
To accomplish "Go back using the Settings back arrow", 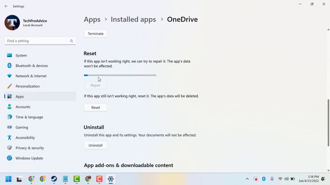I will coord(6,6).
